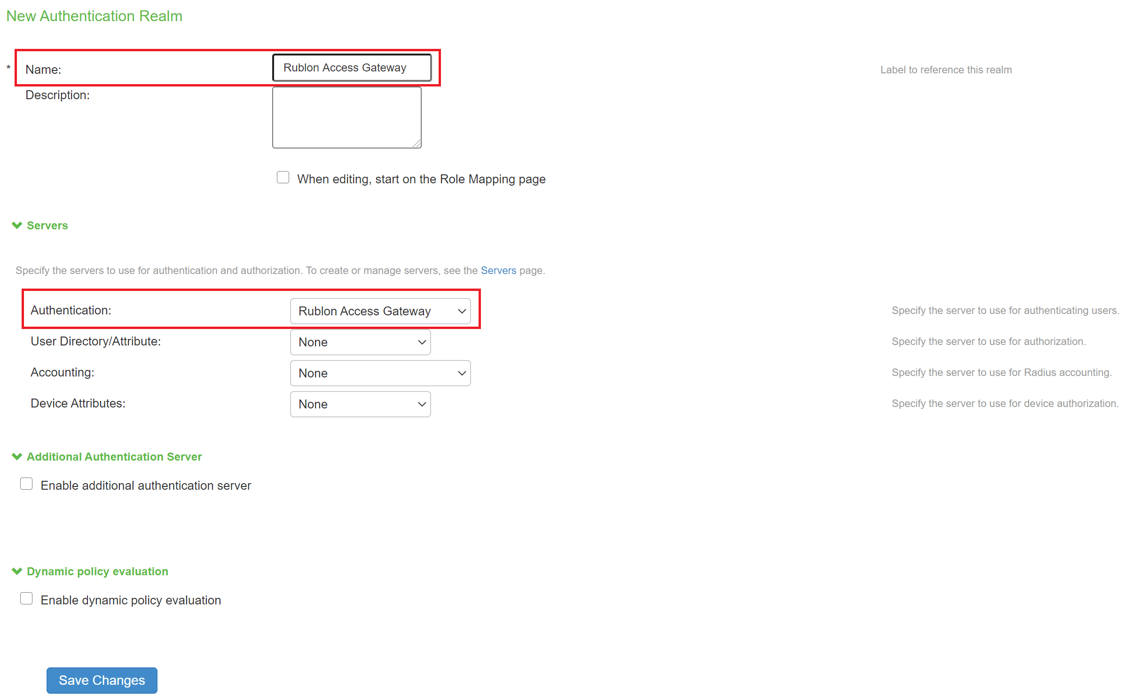
Task: Click inside the Description text area
Action: (x=346, y=117)
